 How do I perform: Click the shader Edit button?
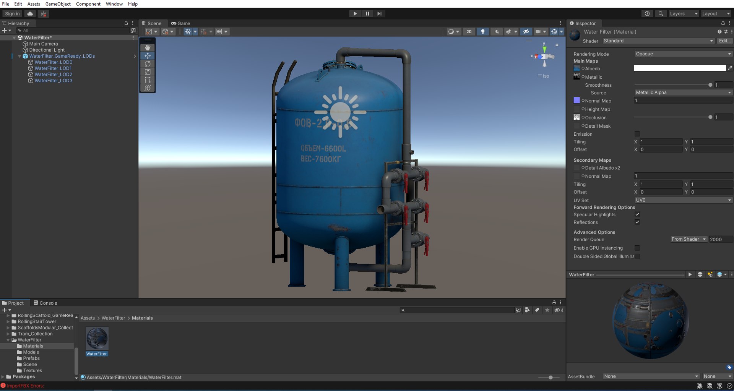pos(725,41)
